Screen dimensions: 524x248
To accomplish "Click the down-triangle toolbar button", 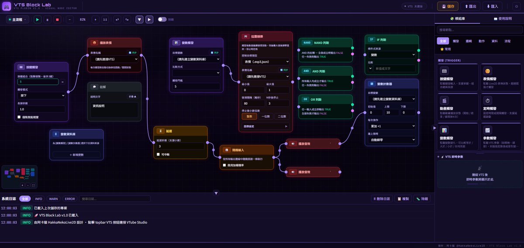I will (x=139, y=20).
